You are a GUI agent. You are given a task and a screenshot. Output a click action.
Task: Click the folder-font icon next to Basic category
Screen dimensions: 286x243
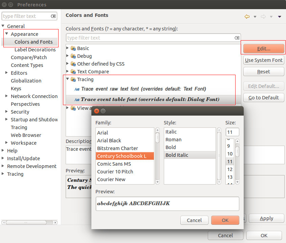pos(73,48)
